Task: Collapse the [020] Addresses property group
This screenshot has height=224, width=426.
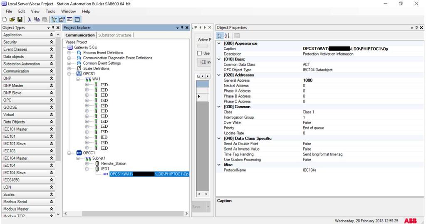Action: click(x=219, y=75)
